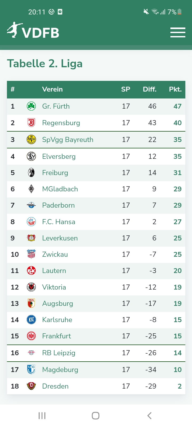Open Freiburg team link
Screen dimensions: 192x427
(x=55, y=173)
